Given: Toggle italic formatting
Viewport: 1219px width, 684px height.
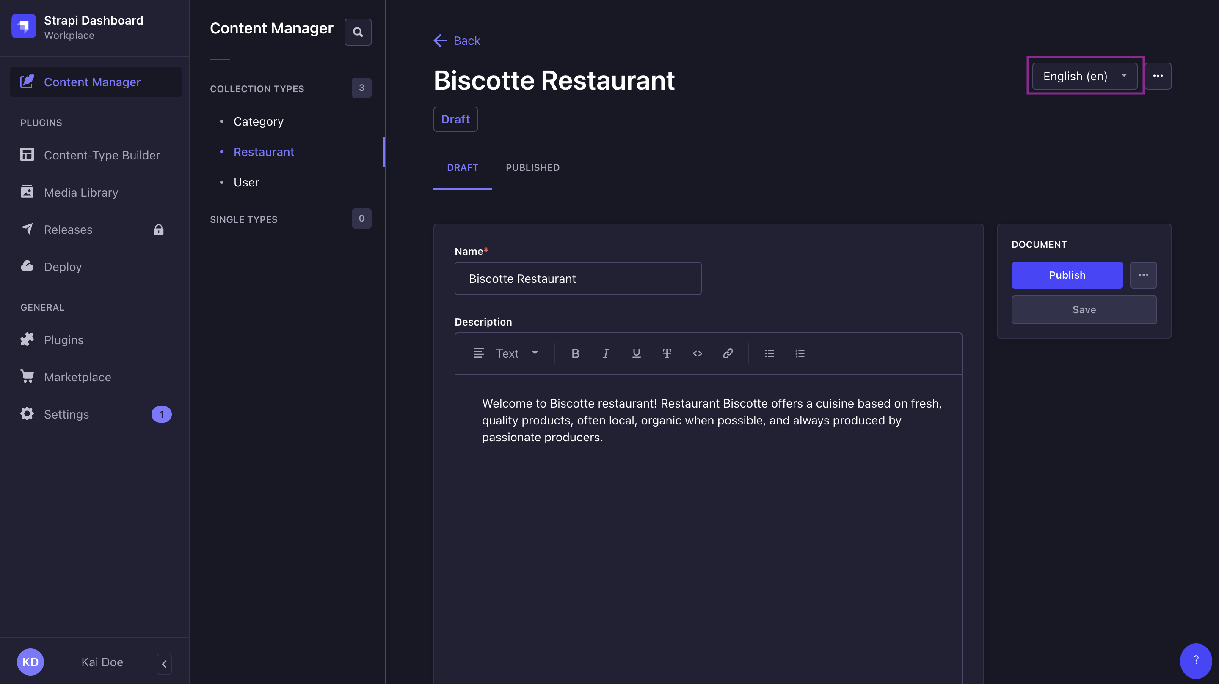Looking at the screenshot, I should point(606,353).
